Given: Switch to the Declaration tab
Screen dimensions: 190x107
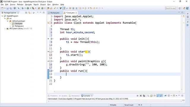Looking at the screenshot, I should coord(74,96).
